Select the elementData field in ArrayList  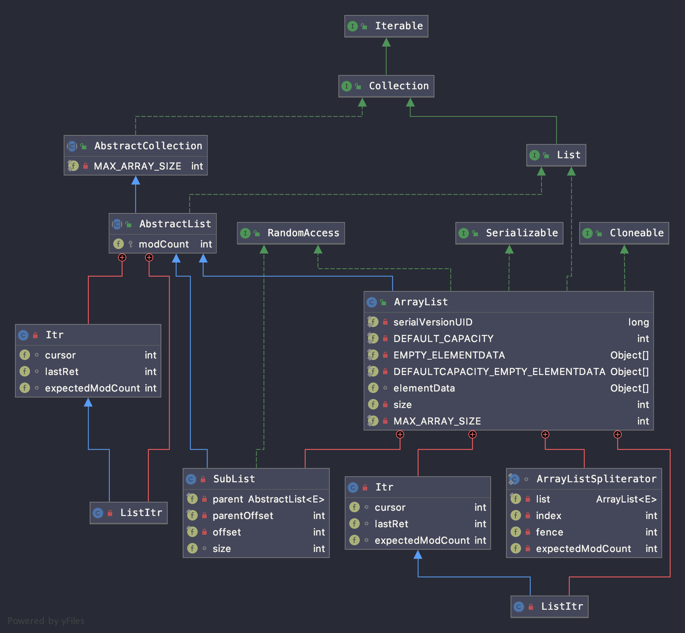coord(424,388)
